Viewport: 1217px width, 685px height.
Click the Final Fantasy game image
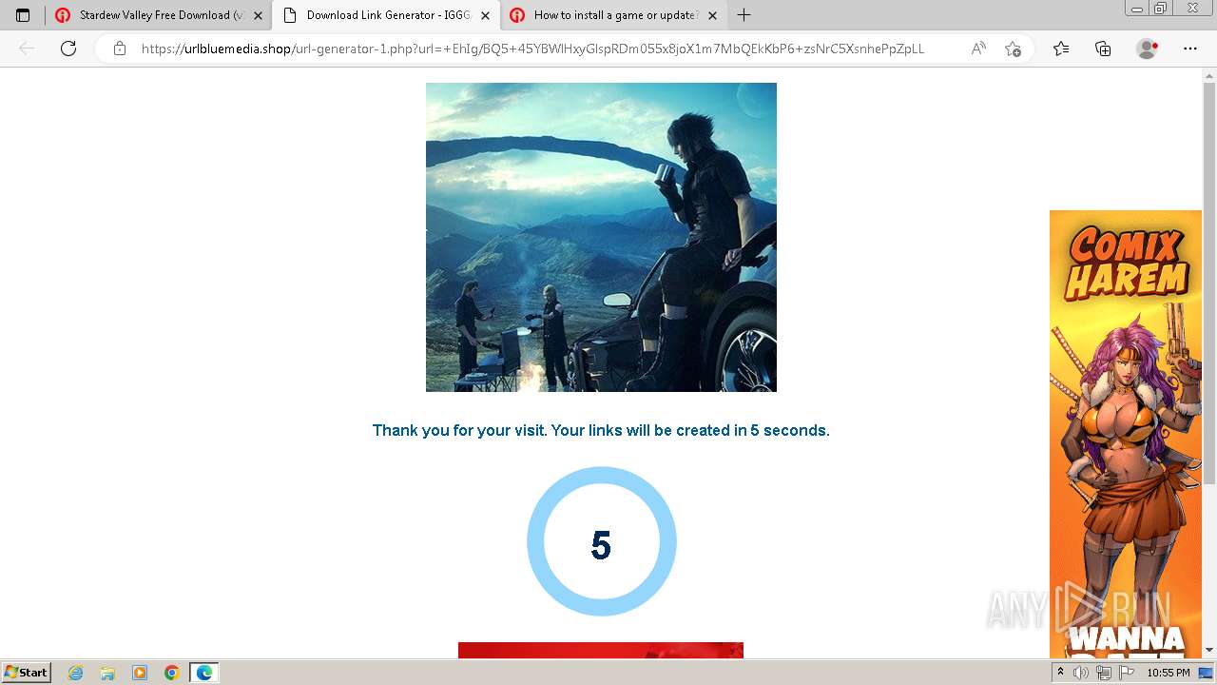601,237
